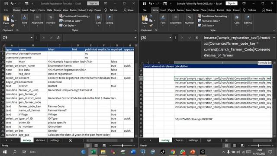Insert function in Registration Tool formula bar
Image resolution: width=277 pixels, height=156 pixels.
point(58,38)
